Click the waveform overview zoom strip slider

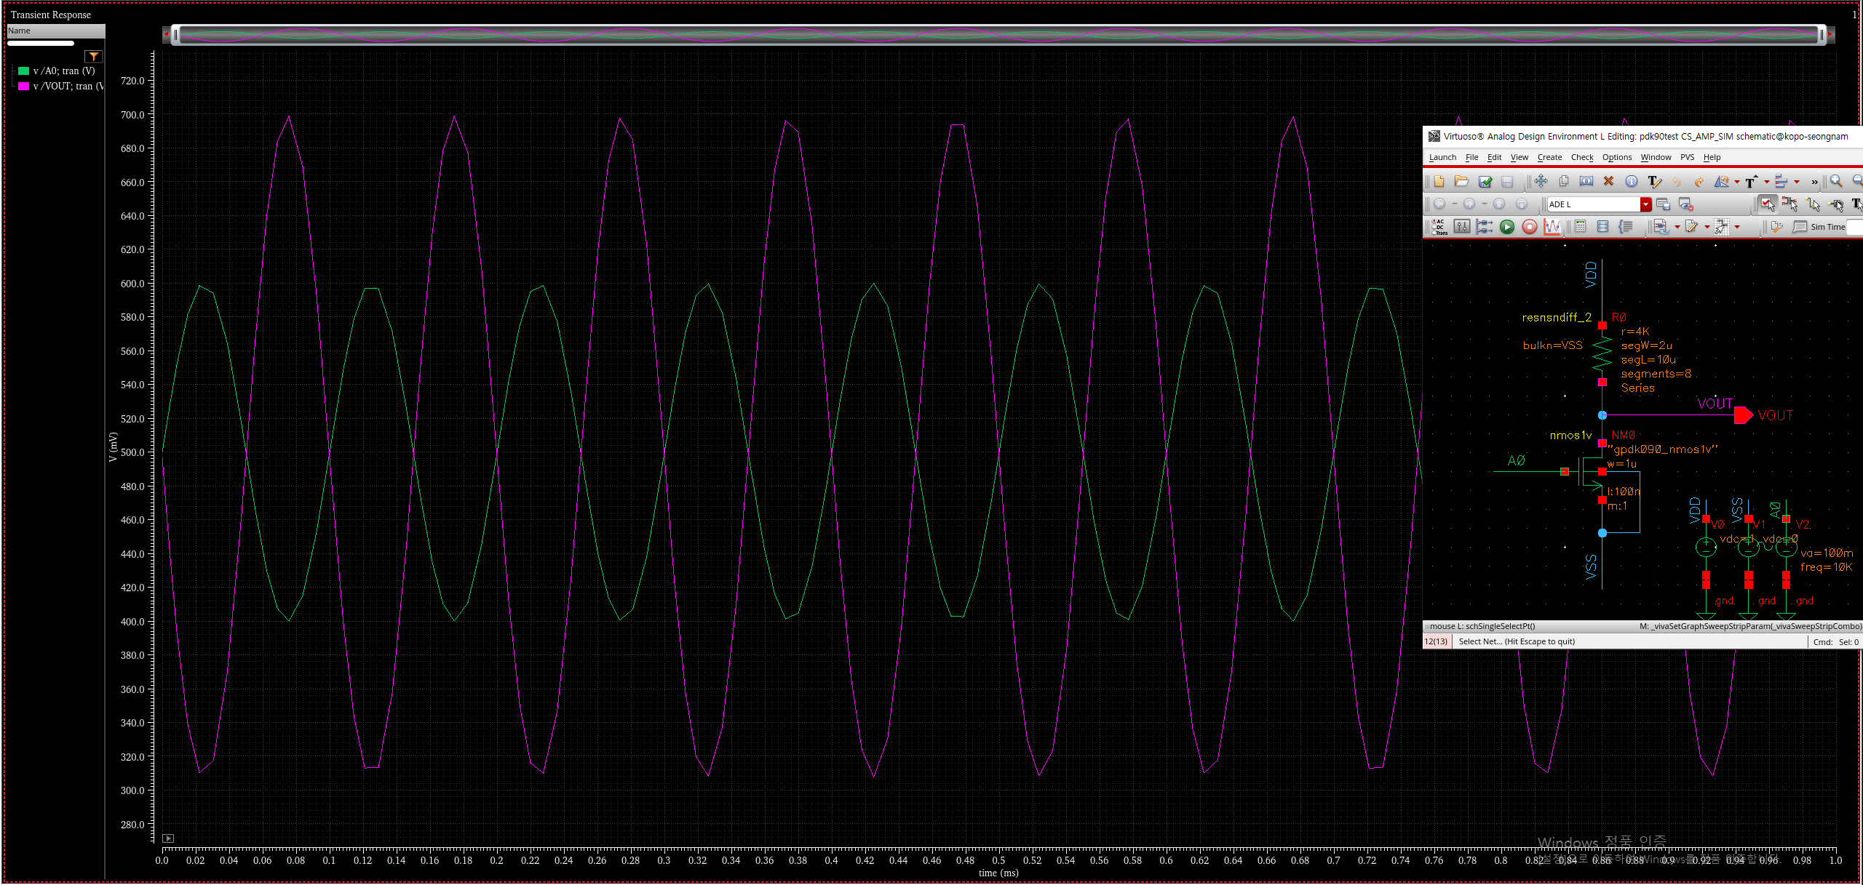[x=998, y=34]
